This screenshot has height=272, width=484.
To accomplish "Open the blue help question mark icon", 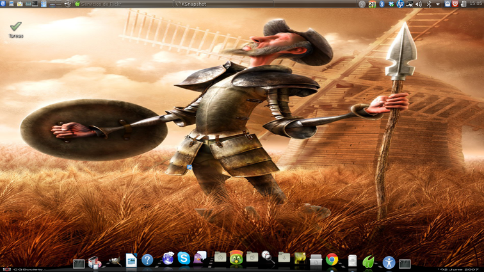I will 147,260.
